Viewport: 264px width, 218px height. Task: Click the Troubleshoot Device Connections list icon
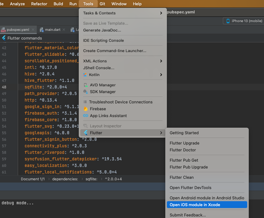[x=85, y=102]
